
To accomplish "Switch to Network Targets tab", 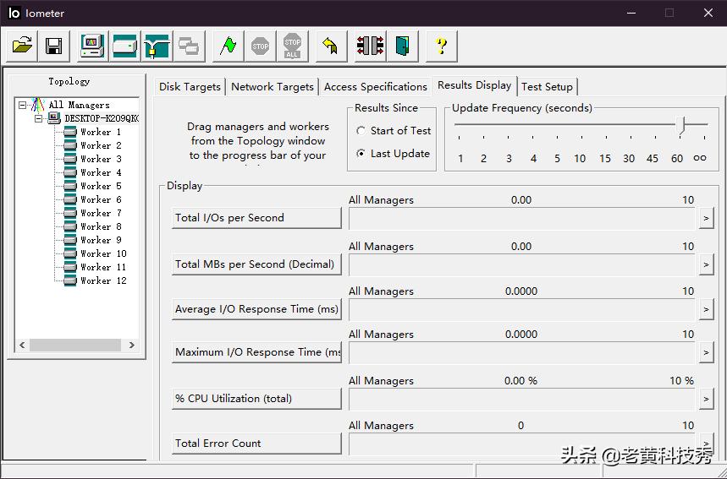I will (x=273, y=87).
